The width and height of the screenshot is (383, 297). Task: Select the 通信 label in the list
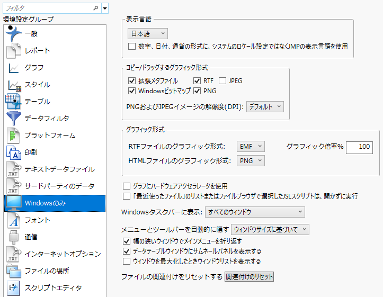31,237
